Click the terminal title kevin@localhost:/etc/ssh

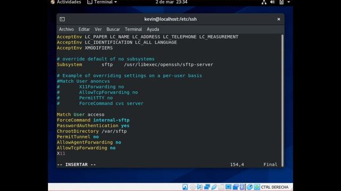click(170, 19)
